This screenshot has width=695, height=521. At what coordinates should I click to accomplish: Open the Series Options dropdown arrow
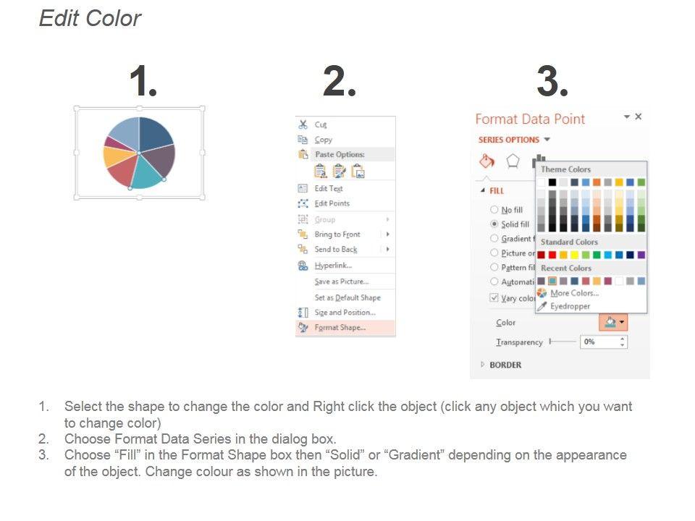pyautogui.click(x=547, y=140)
